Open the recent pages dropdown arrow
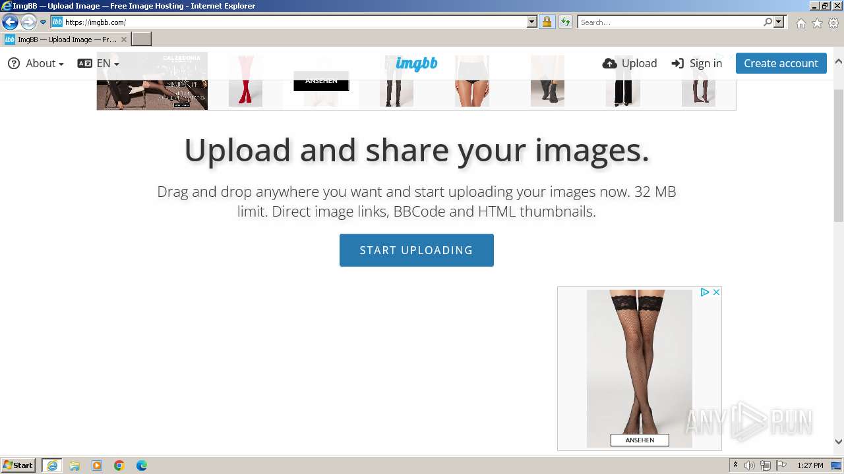Image resolution: width=844 pixels, height=474 pixels. (x=44, y=22)
